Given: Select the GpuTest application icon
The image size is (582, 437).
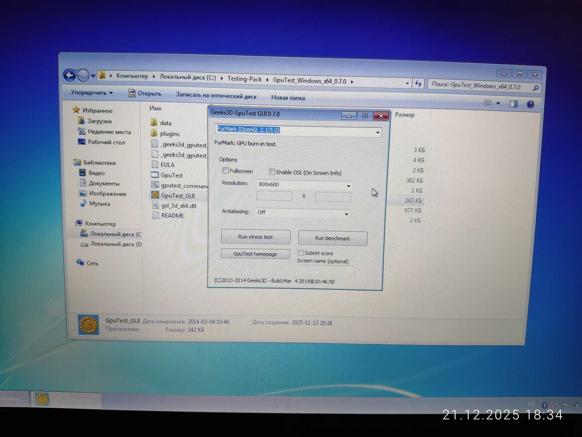Looking at the screenshot, I should [155, 175].
